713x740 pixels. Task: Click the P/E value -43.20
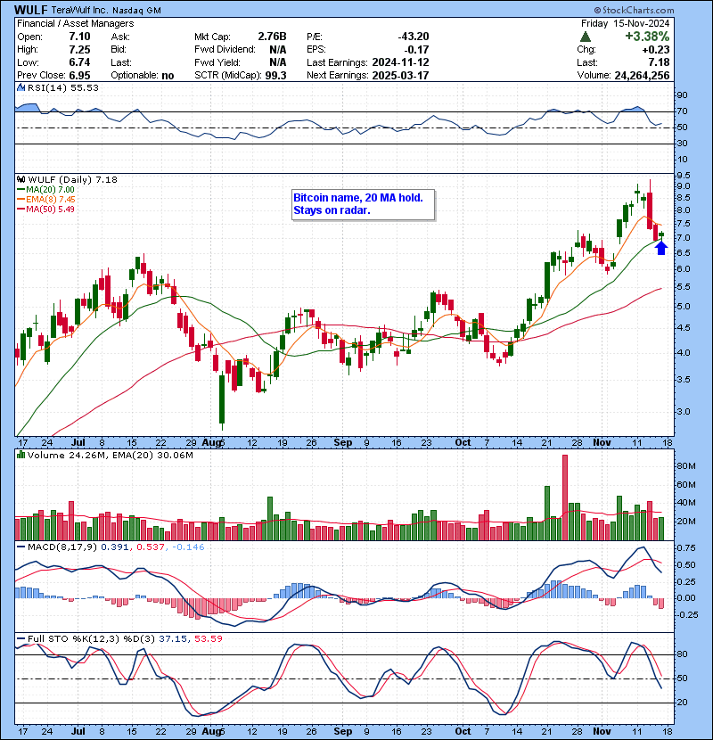coord(414,37)
